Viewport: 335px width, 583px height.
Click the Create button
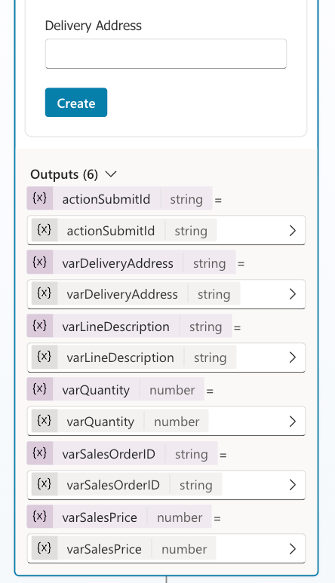76,103
